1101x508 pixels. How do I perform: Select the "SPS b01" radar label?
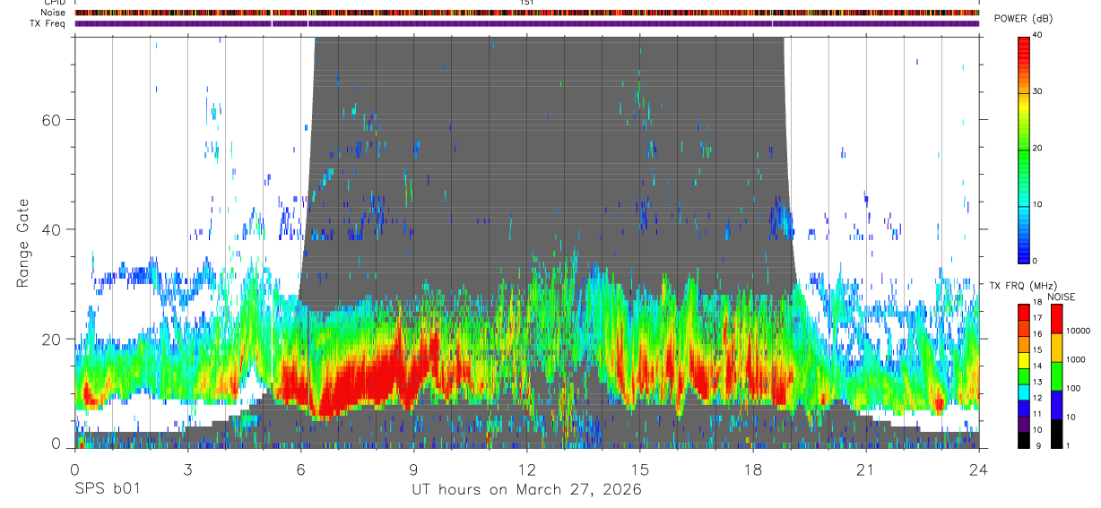click(x=106, y=490)
